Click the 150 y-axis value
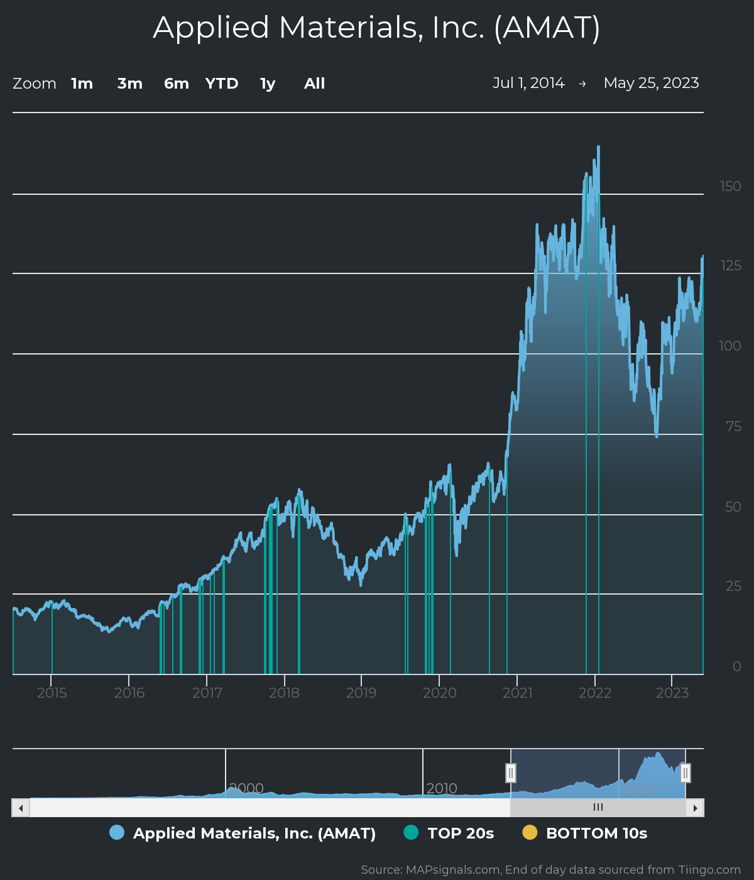 pos(731,187)
